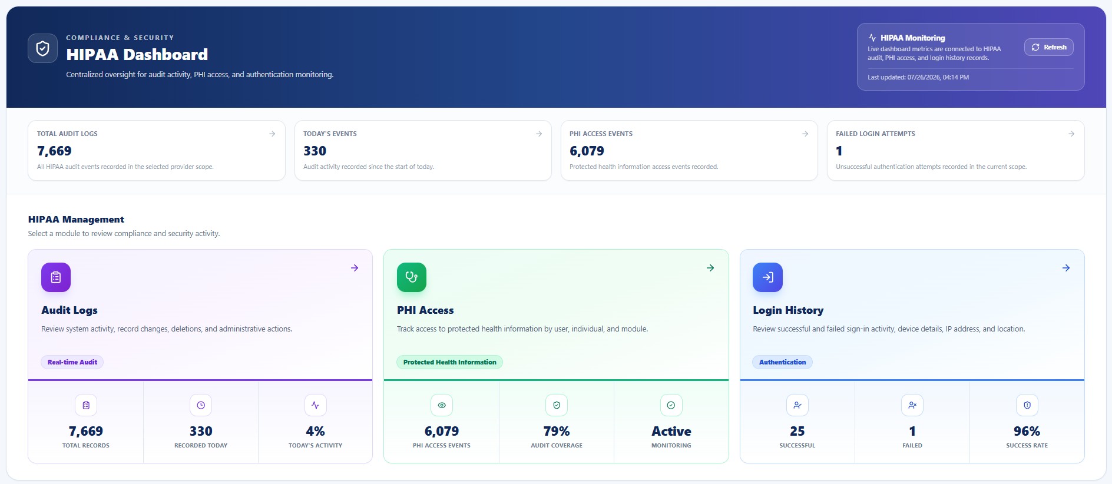Viewport: 1112px width, 484px height.
Task: Open the Total Audit Logs 7,669 card
Action: [x=157, y=151]
